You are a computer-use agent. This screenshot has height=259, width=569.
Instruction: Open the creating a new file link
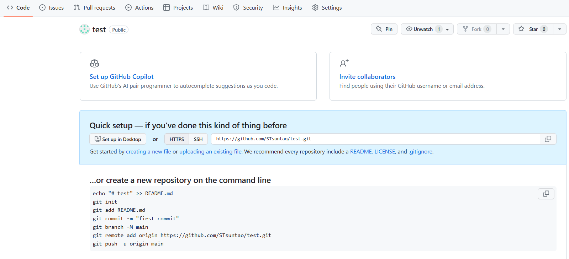148,151
